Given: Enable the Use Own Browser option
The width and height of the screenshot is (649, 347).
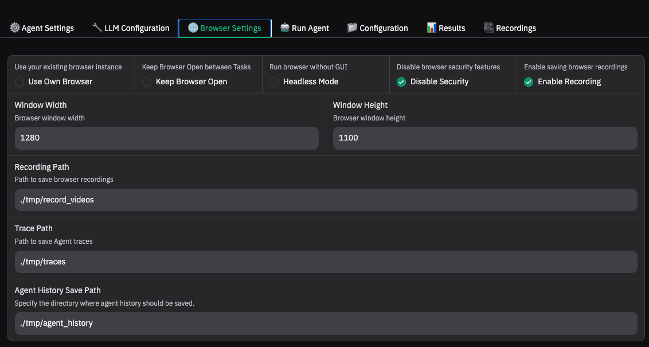Looking at the screenshot, I should click(x=19, y=82).
